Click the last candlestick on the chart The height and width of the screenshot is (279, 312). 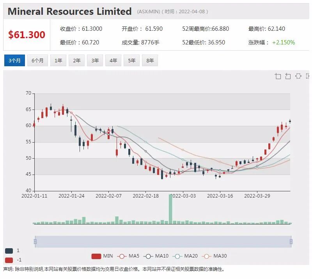[x=290, y=121]
